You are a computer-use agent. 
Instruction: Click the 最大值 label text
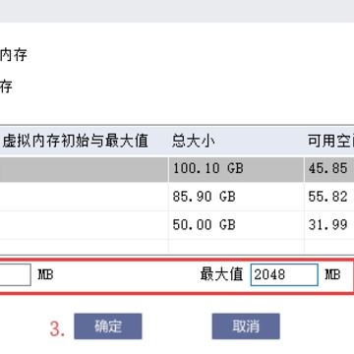[x=222, y=274]
